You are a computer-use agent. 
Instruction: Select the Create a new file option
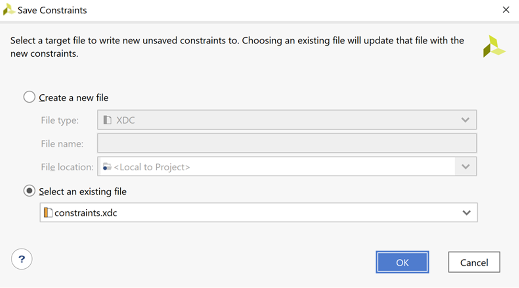click(29, 97)
